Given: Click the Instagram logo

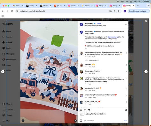Looking at the screenshot, I should (x=8, y=24).
